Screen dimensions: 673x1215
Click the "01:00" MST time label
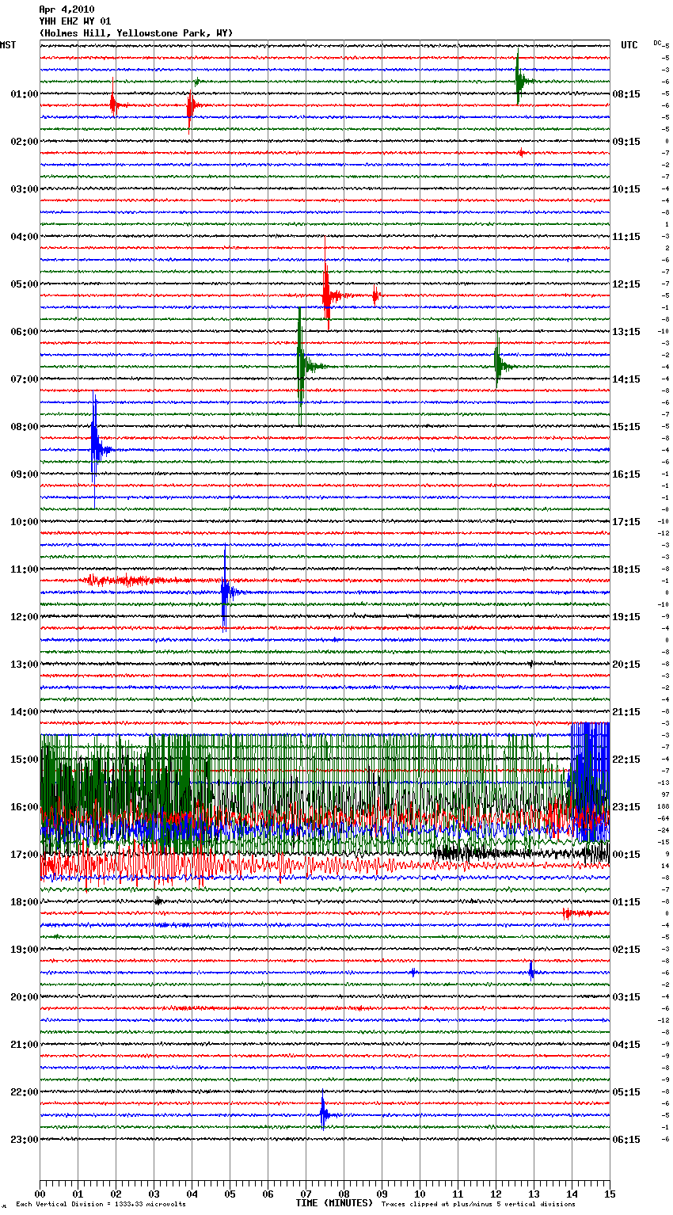click(25, 94)
